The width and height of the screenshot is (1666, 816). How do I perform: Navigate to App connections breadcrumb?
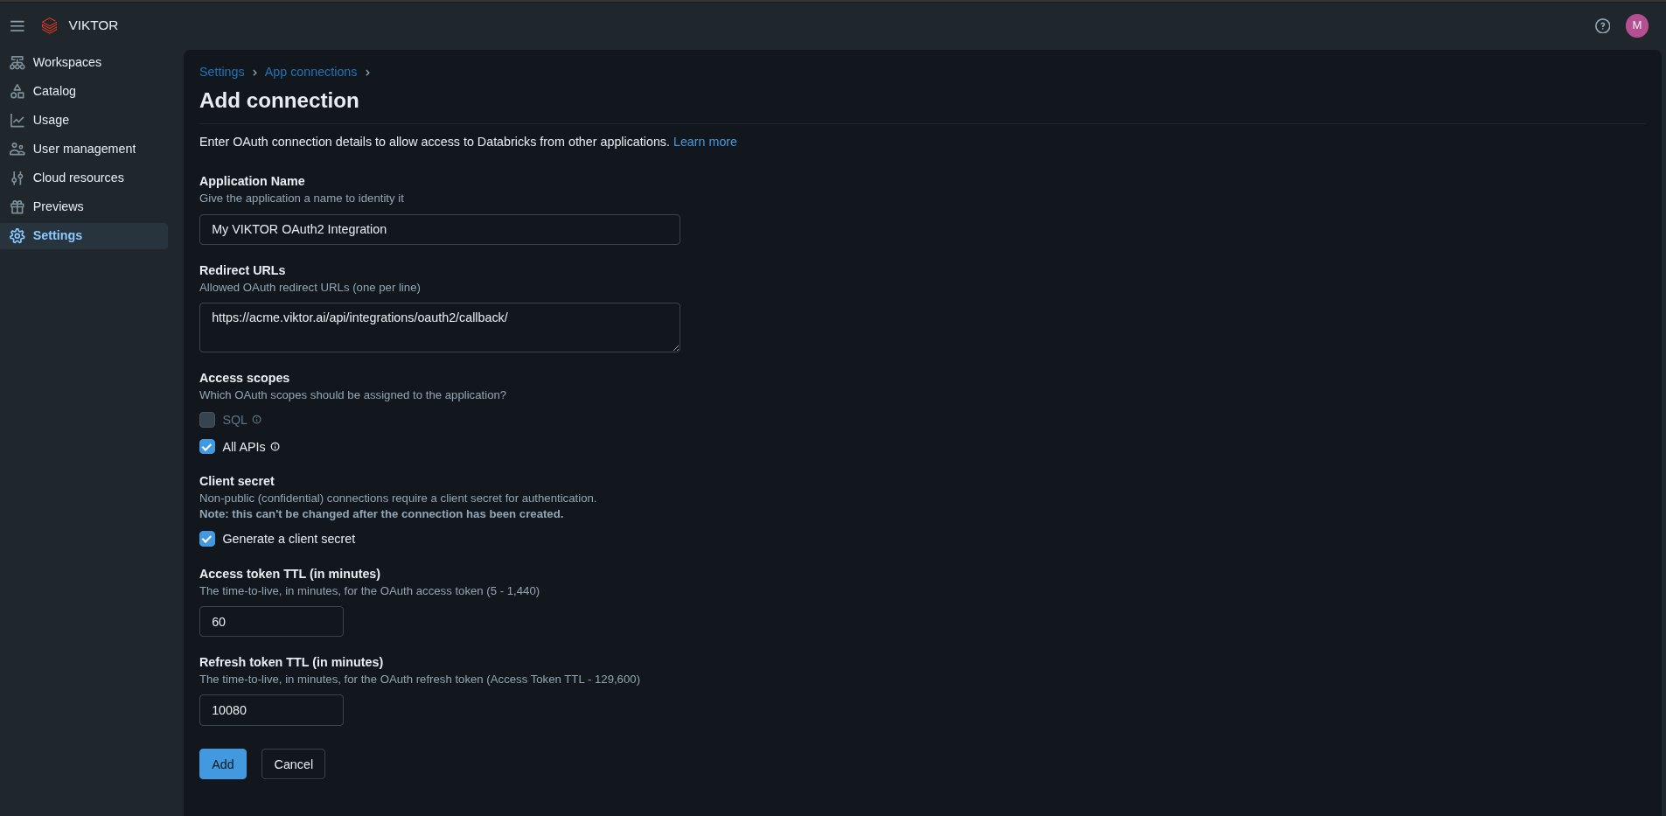(310, 72)
